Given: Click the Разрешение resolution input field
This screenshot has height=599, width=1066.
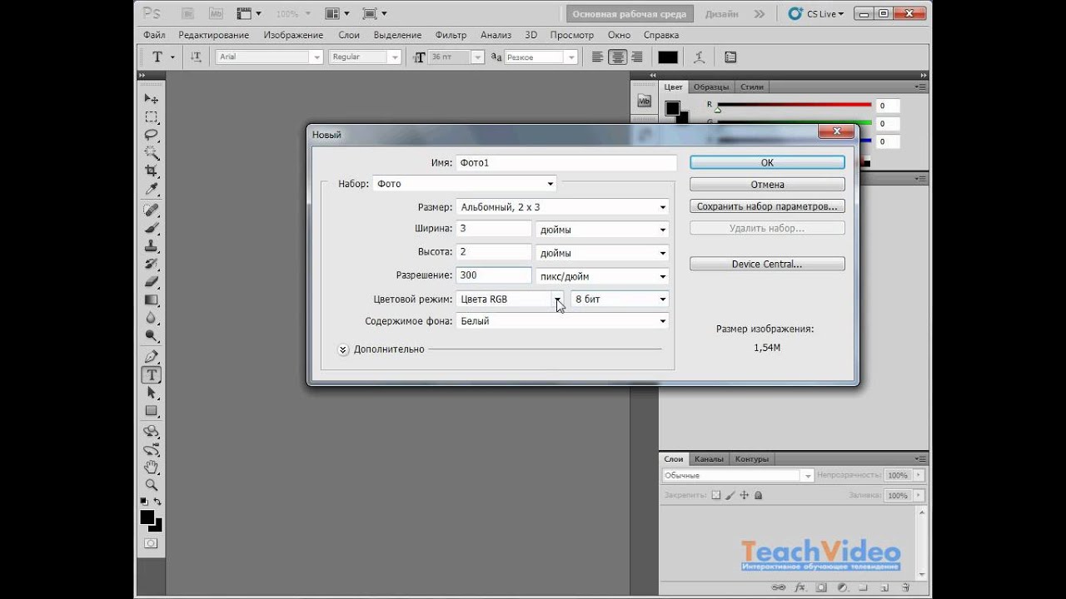Looking at the screenshot, I should [x=493, y=275].
